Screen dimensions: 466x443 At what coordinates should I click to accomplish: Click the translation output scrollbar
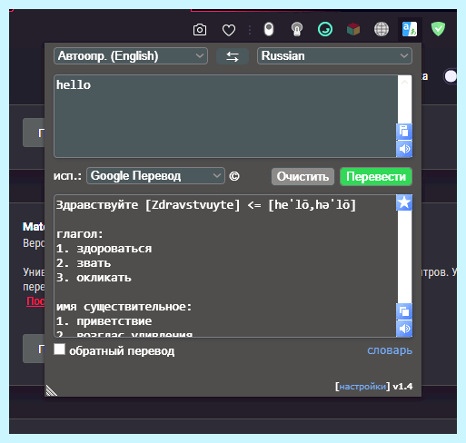pyautogui.click(x=404, y=257)
